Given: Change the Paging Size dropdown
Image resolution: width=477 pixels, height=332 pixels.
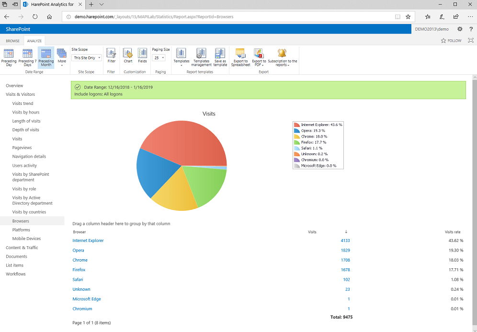Looking at the screenshot, I should point(159,58).
